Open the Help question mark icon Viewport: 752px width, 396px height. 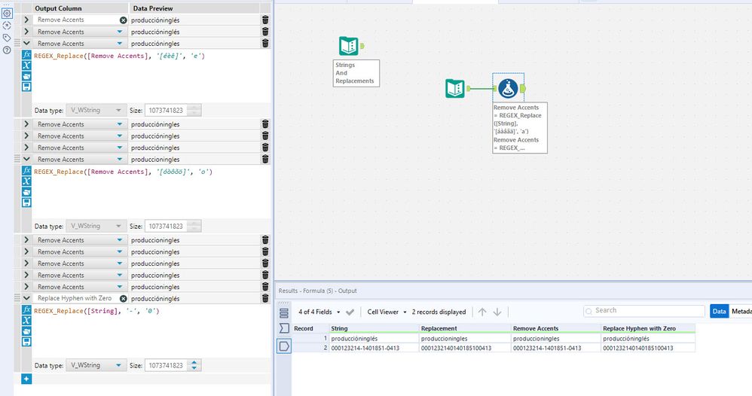pyautogui.click(x=7, y=50)
